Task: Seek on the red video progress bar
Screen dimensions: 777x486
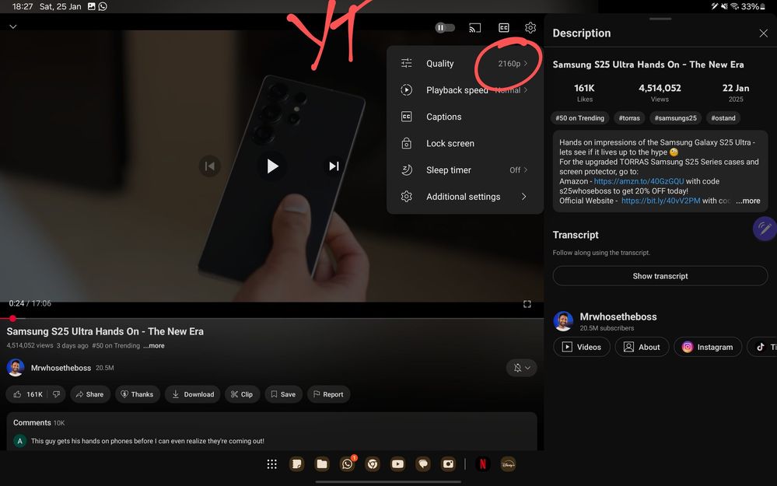Action: [x=271, y=318]
